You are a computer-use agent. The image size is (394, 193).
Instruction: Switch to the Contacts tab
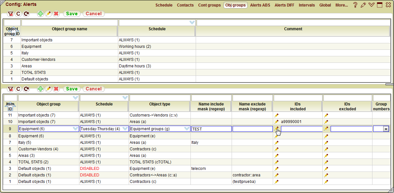point(185,5)
